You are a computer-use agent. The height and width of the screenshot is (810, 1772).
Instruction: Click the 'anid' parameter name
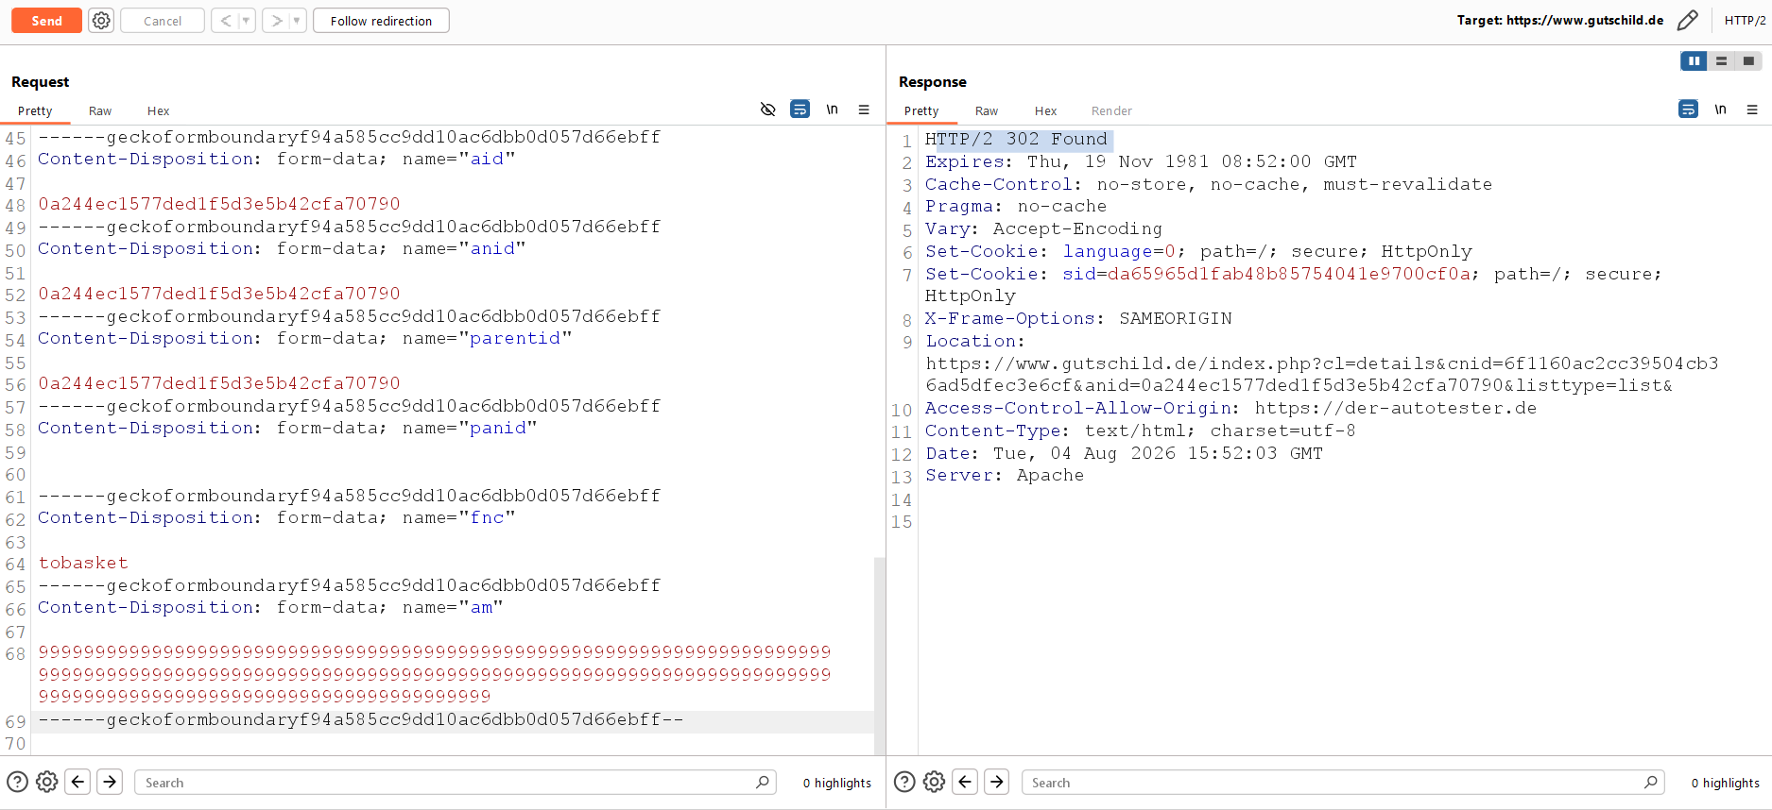click(x=493, y=248)
